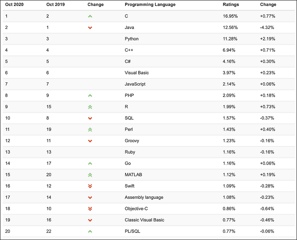Click the double green up arrow for R
Viewport: 297px width, 240px height.
[x=90, y=107]
